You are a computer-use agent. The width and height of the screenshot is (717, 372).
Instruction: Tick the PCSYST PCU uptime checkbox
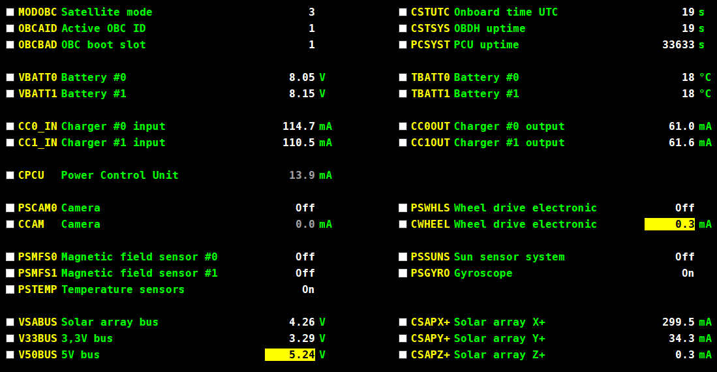pos(403,45)
